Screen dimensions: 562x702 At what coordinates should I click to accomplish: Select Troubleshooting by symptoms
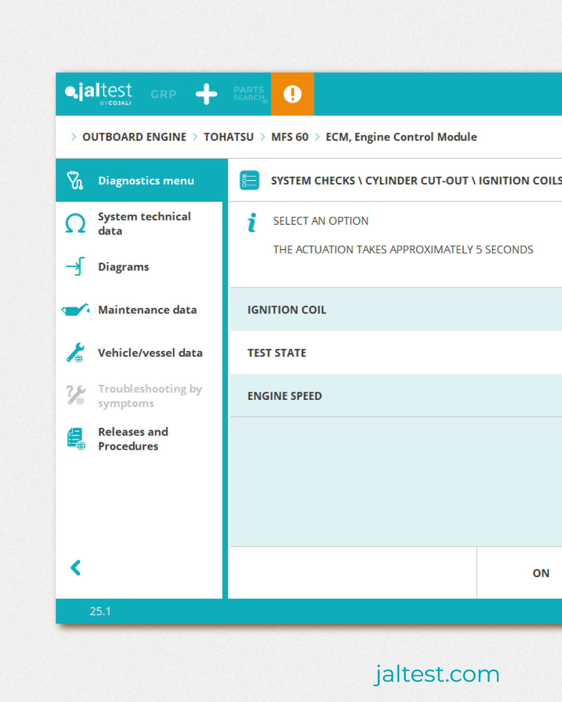[139, 396]
